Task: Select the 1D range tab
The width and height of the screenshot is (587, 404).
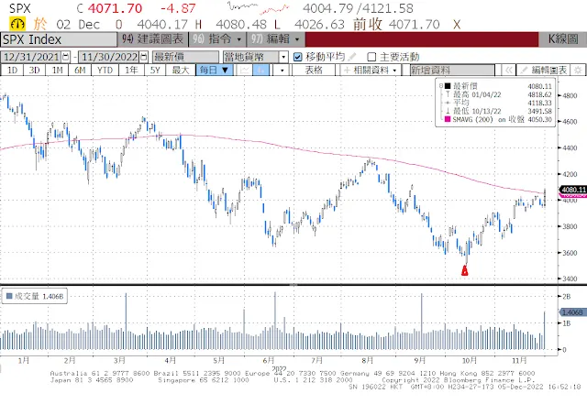Action: tap(12, 70)
